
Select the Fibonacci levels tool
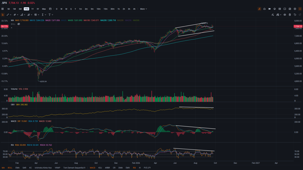[35, 15]
